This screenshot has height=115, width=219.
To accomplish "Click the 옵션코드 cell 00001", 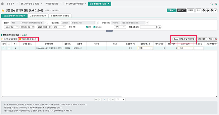I will click(x=68, y=48).
